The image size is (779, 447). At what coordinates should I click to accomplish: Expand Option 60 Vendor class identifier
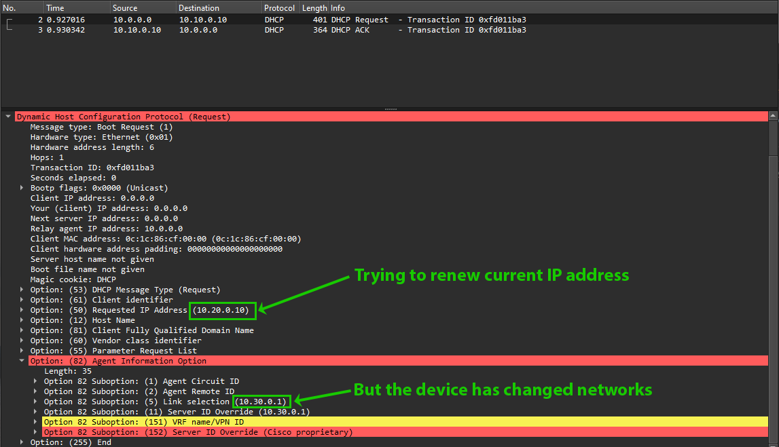click(x=21, y=341)
